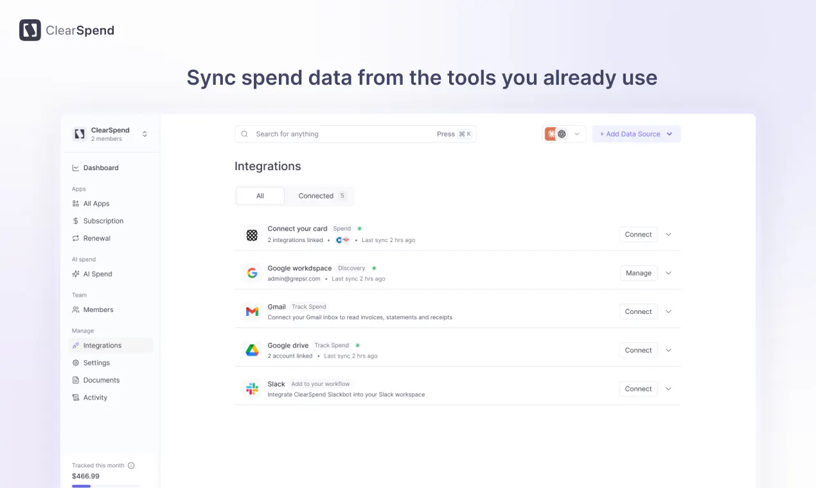Click the Slack logo icon

tap(252, 388)
